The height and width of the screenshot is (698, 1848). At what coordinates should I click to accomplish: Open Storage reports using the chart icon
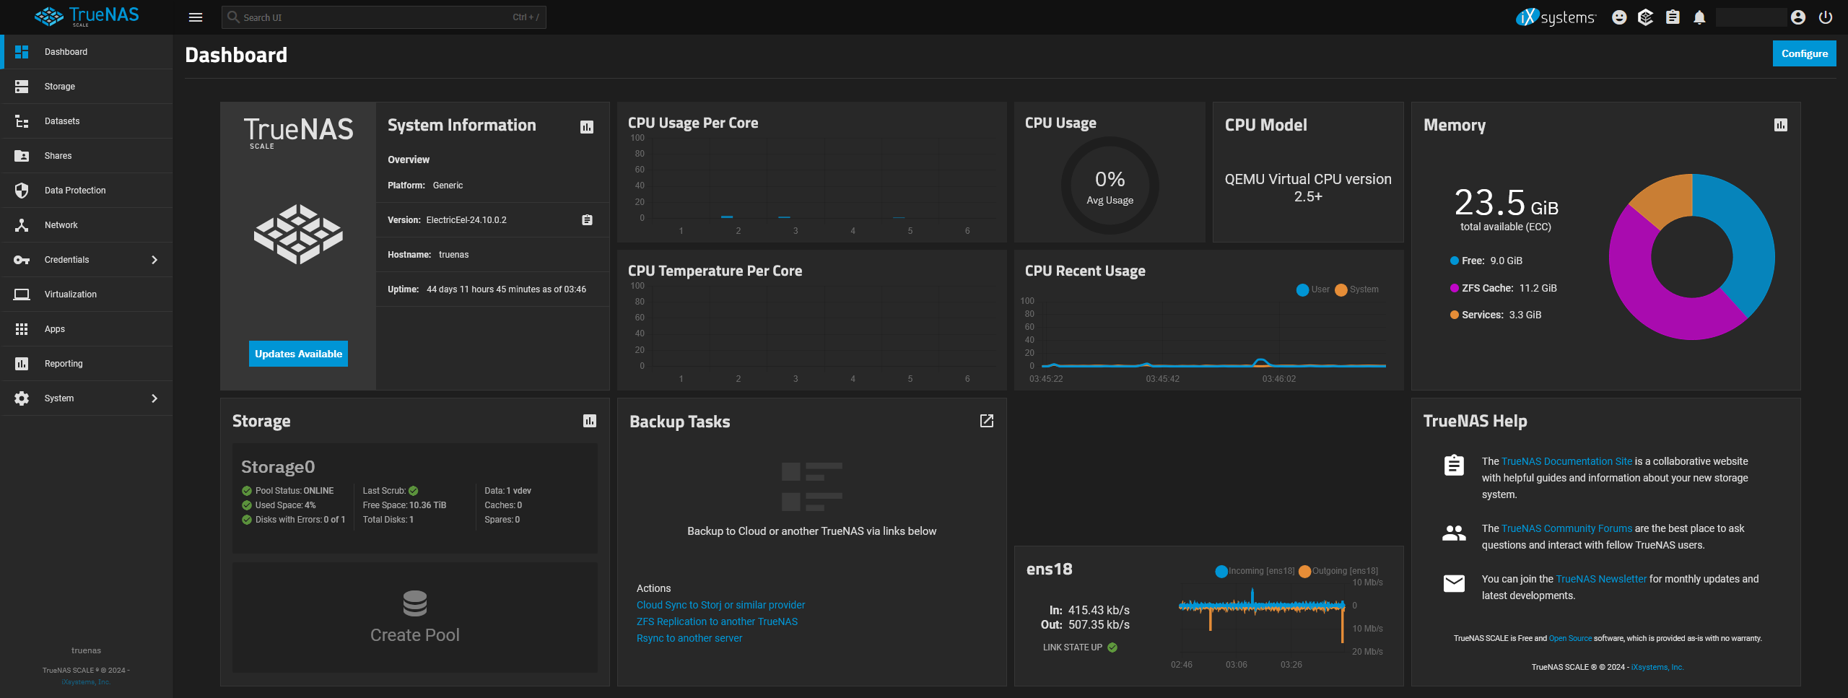(x=589, y=419)
